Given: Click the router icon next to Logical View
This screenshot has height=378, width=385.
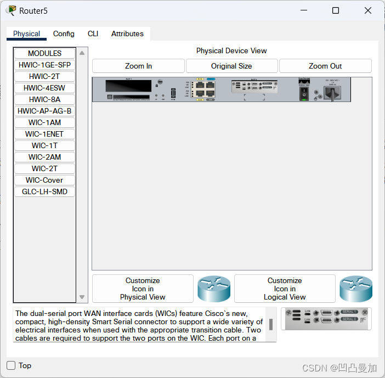Looking at the screenshot, I should (356, 289).
